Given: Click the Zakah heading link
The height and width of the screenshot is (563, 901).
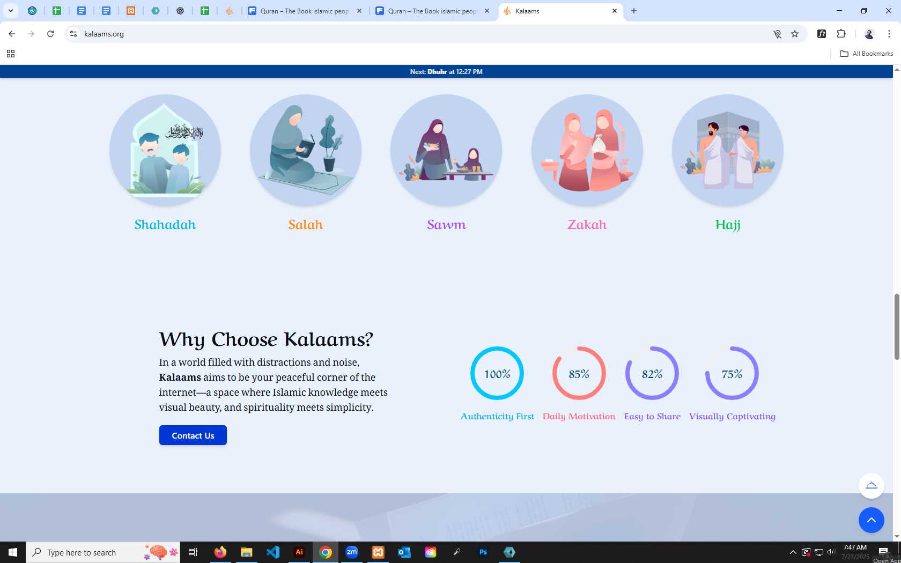Looking at the screenshot, I should pos(587,225).
